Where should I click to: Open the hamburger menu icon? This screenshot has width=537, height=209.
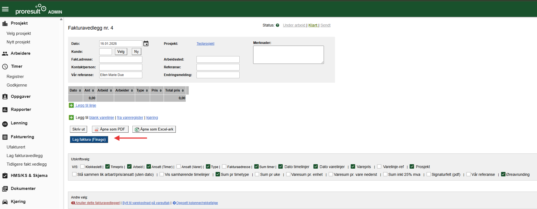pos(5,9)
